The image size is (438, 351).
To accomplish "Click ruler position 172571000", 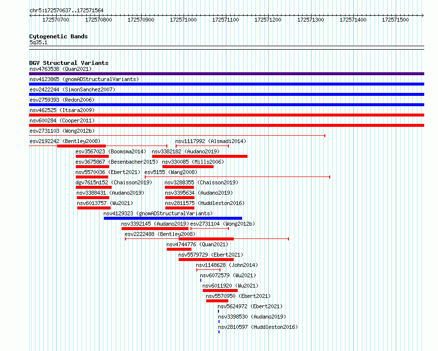I will point(183,20).
